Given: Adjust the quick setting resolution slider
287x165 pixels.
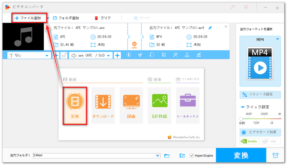Looking at the screenshot, I should tap(241, 119).
